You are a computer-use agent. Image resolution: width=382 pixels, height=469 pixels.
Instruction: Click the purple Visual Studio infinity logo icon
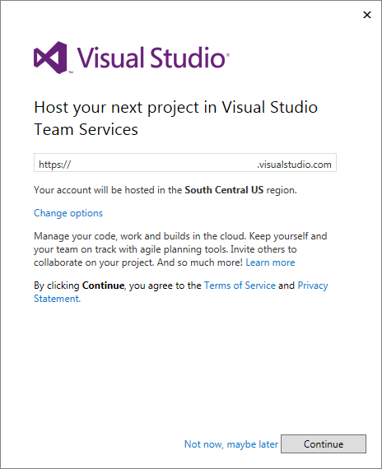point(50,58)
